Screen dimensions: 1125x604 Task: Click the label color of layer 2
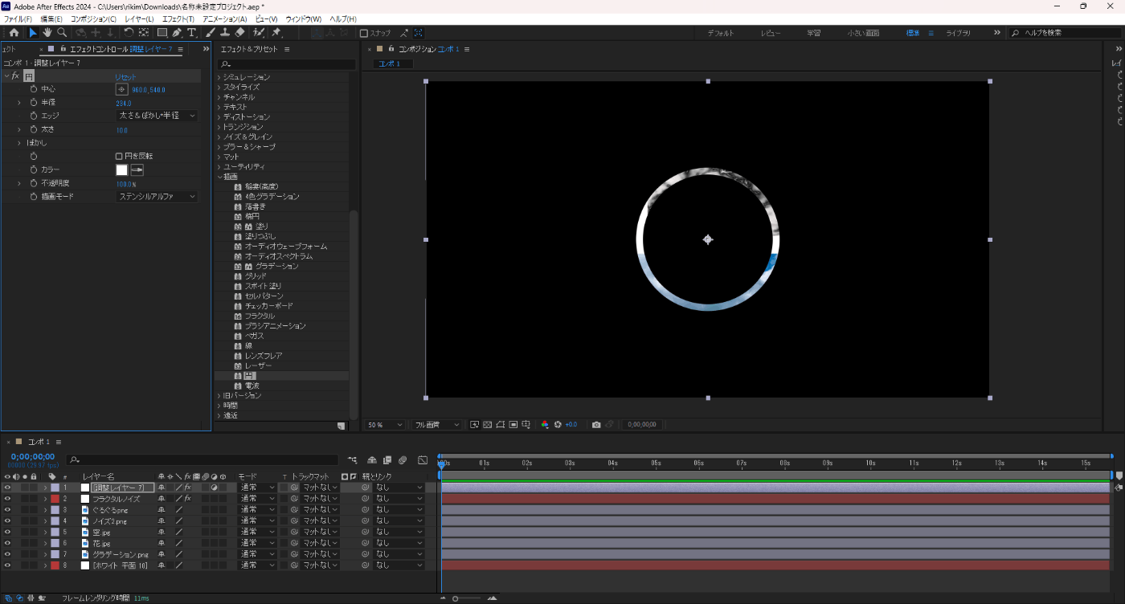point(55,499)
